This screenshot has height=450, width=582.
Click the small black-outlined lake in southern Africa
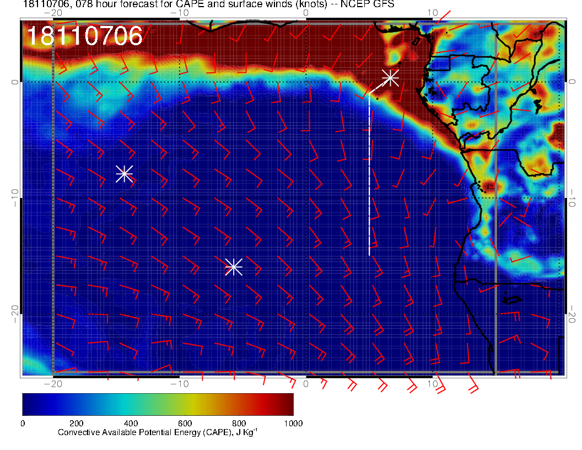pyautogui.click(x=513, y=299)
